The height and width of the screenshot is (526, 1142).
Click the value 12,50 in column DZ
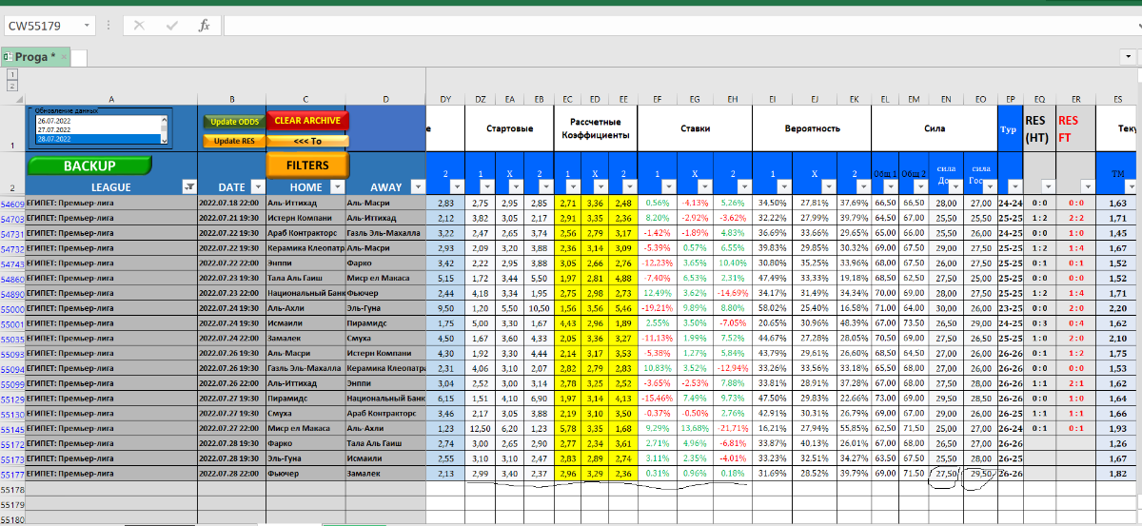tap(482, 428)
